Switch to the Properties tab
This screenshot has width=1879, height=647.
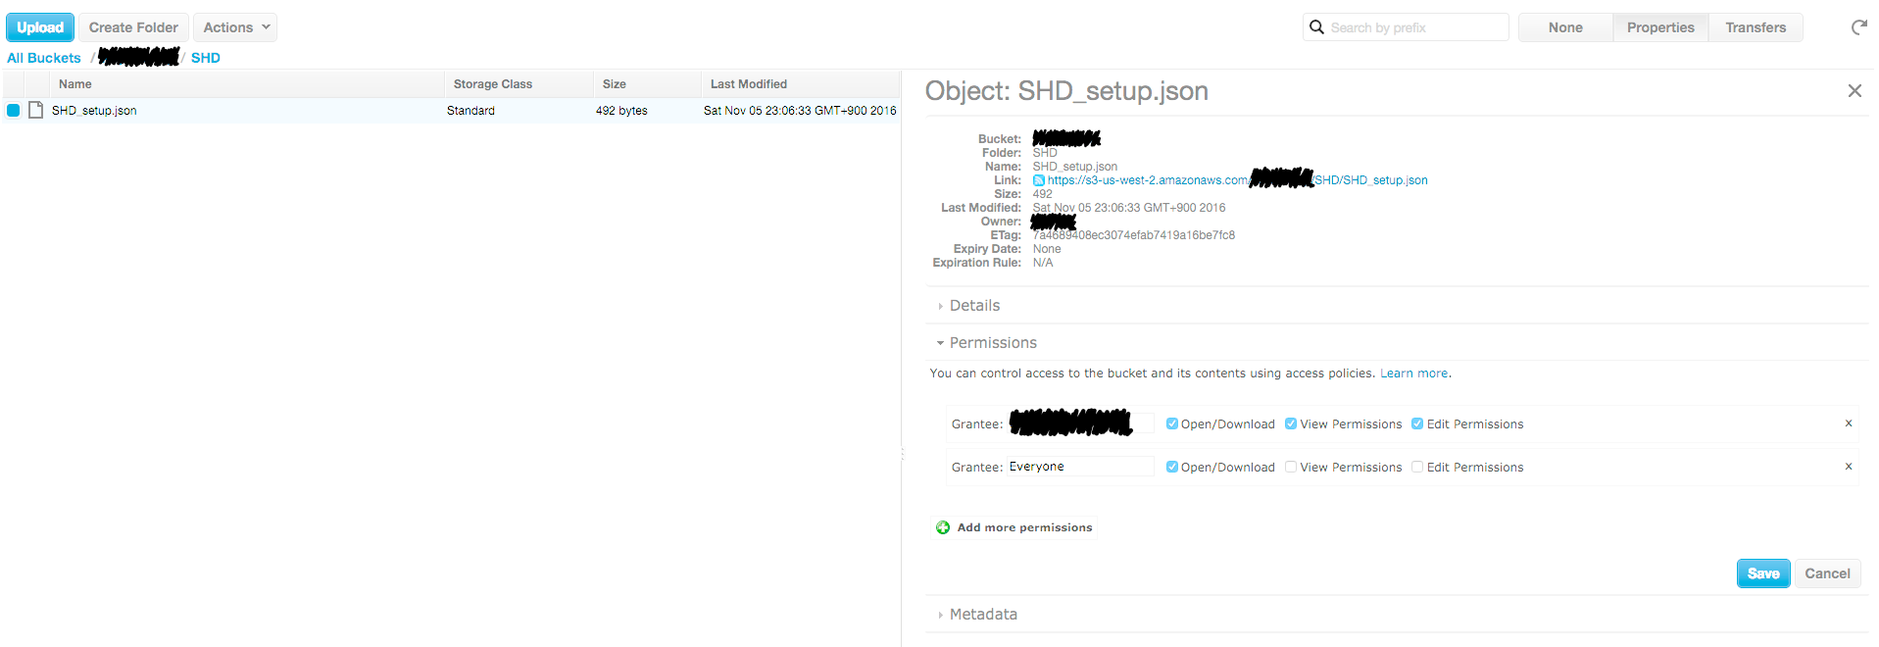pyautogui.click(x=1660, y=27)
